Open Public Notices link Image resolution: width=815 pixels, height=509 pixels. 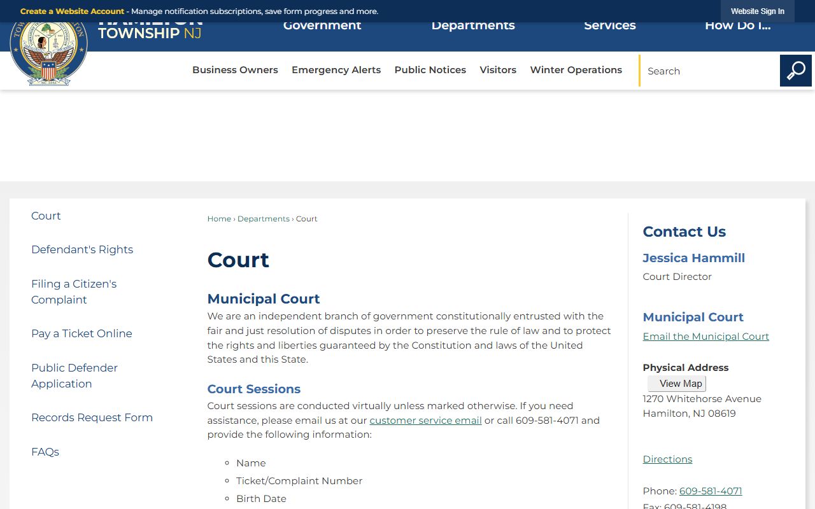[430, 70]
